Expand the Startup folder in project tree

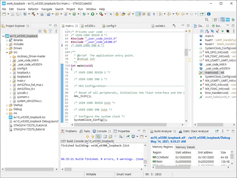coord(7,105)
